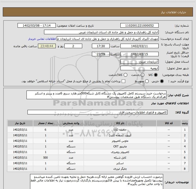Click the price validity date 1402/03/15 field
Viewport: 196px width, 189px height.
click(x=139, y=54)
